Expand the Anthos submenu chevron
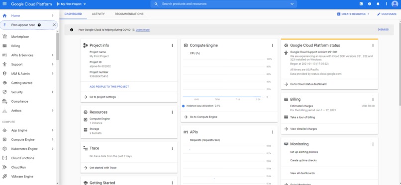 pos(52,111)
